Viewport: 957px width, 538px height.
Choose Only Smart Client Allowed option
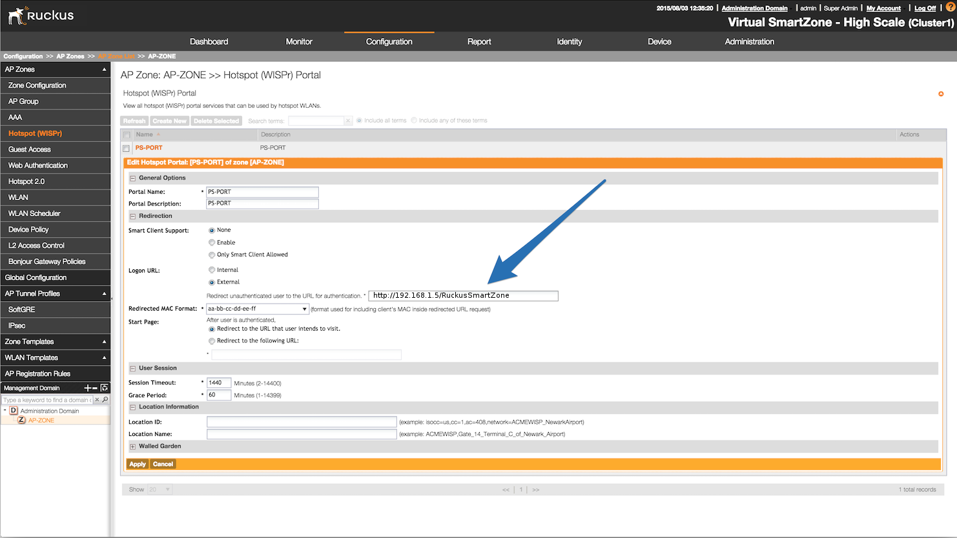tap(212, 255)
